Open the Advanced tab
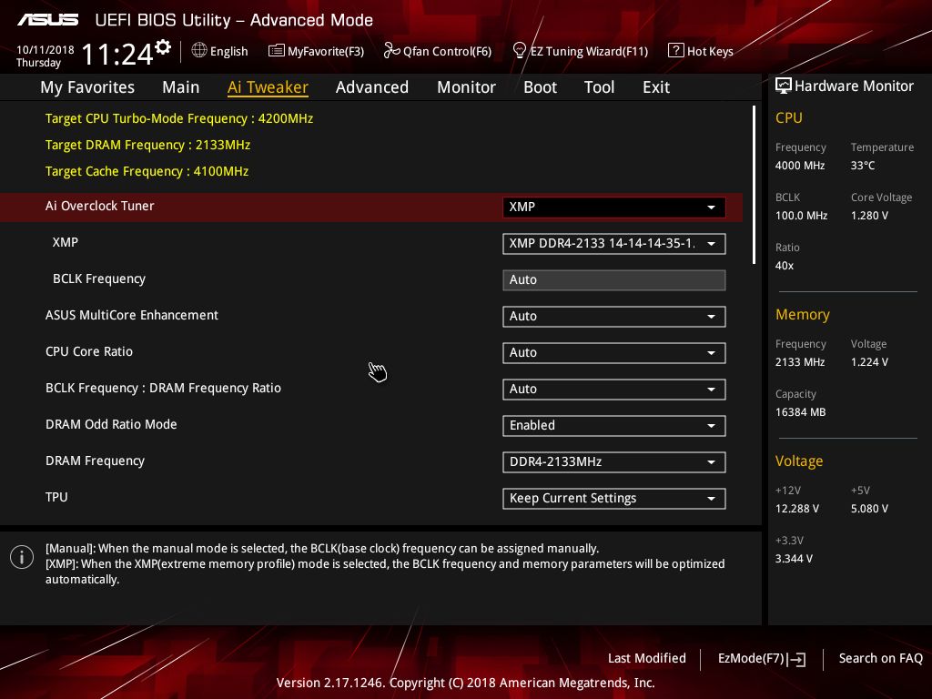932x699 pixels. click(372, 87)
